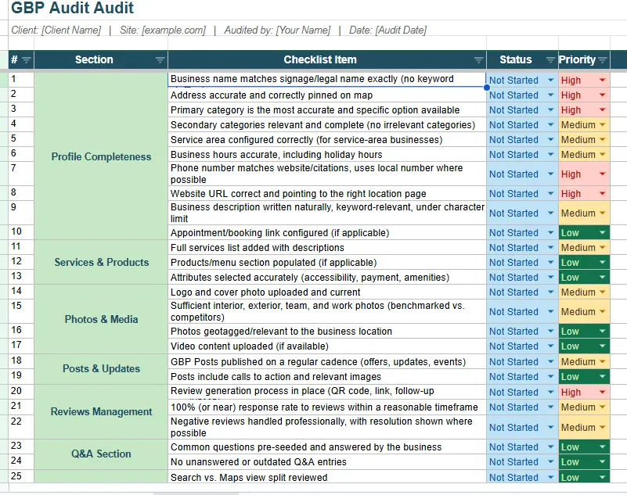Select 'Business name matches signage' checklist cell
The width and height of the screenshot is (627, 495).
click(326, 79)
